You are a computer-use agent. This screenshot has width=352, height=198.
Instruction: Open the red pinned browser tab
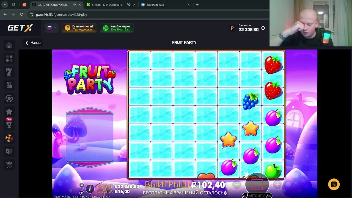coord(24,5)
